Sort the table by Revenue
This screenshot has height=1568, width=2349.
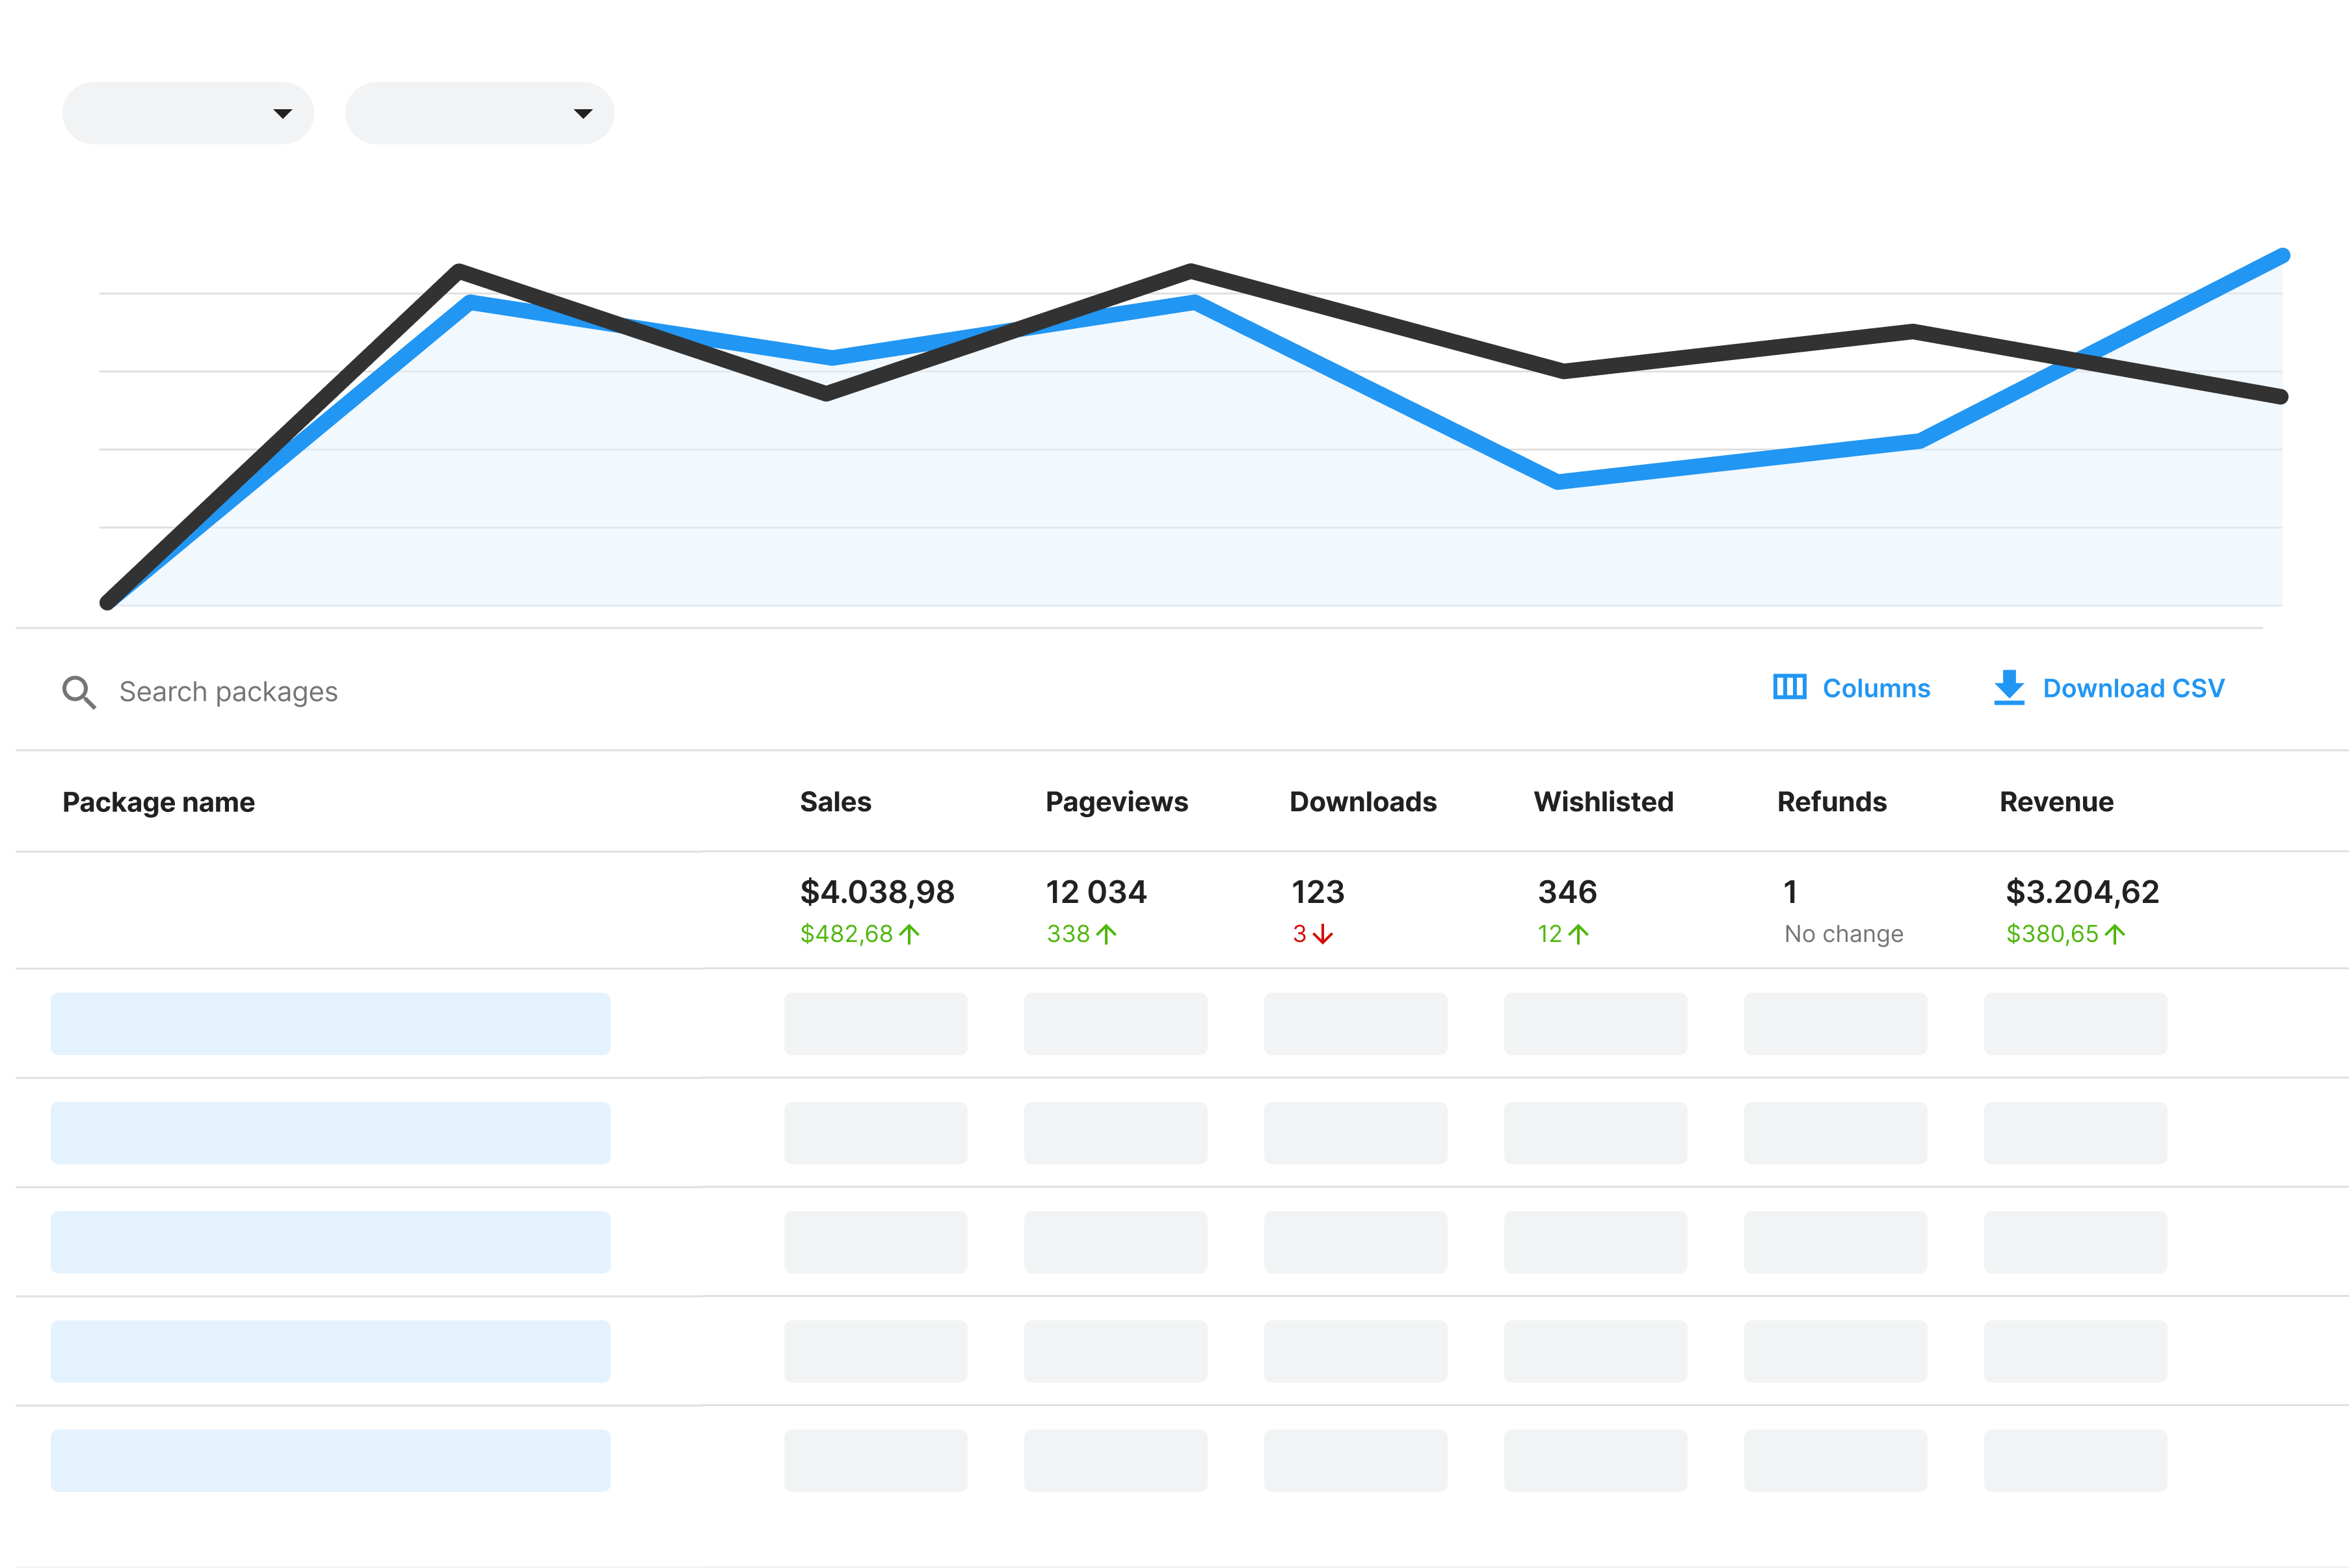tap(2056, 801)
